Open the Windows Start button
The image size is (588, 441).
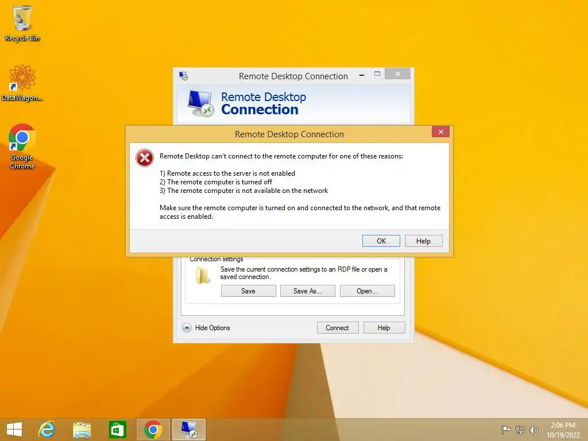tap(14, 430)
